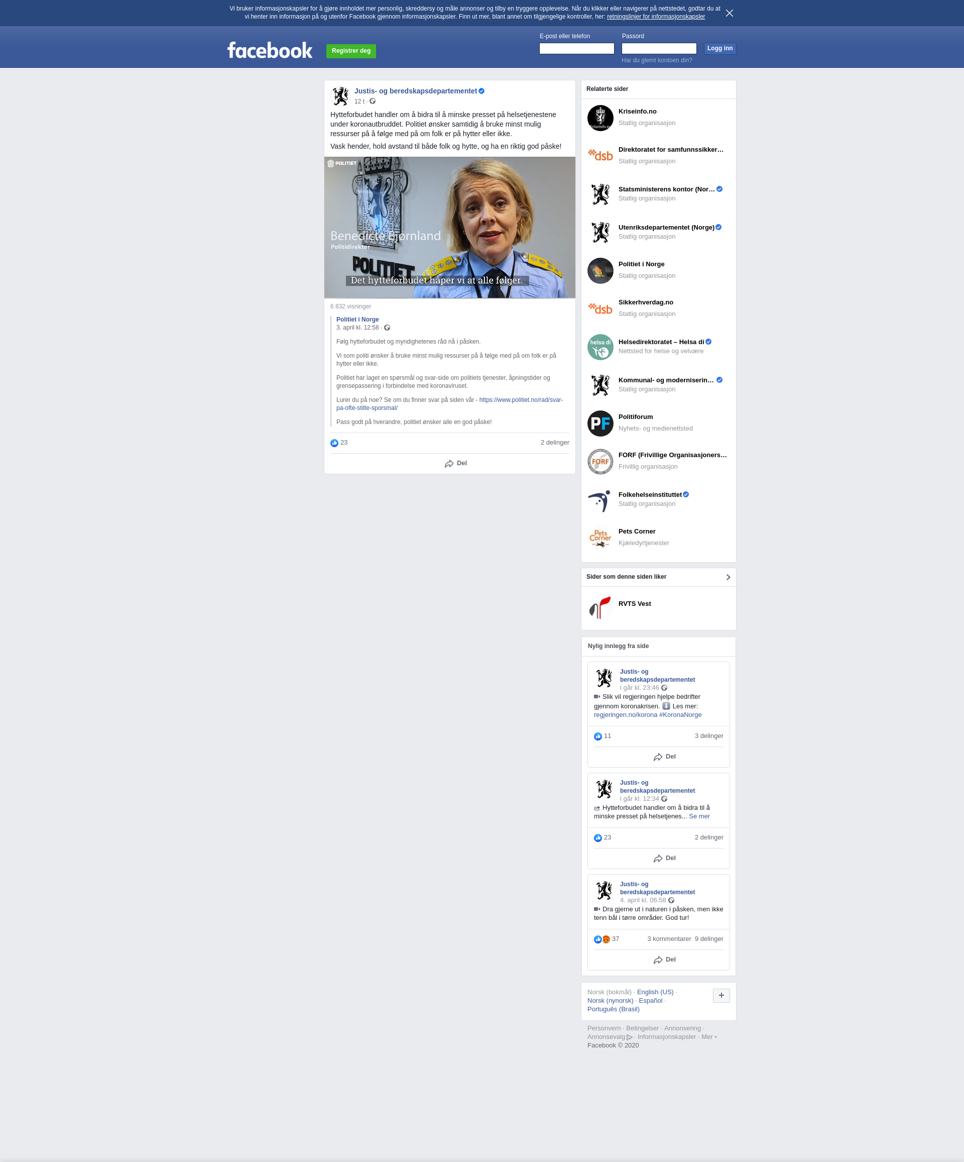Open the Politiforum PF logo icon

pyautogui.click(x=600, y=424)
